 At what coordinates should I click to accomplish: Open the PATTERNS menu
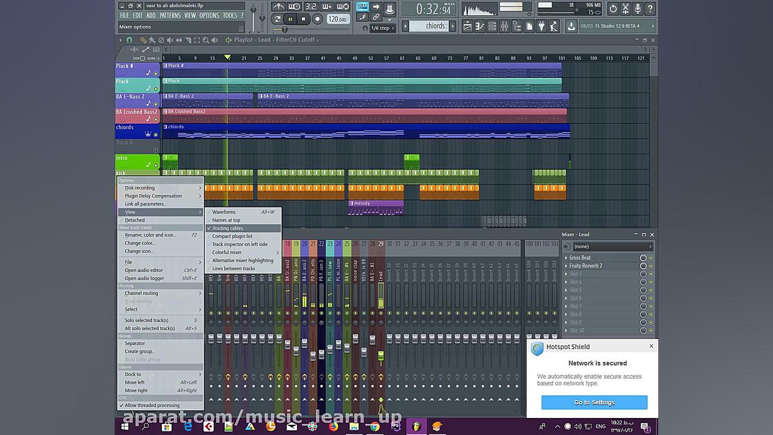pyautogui.click(x=170, y=15)
